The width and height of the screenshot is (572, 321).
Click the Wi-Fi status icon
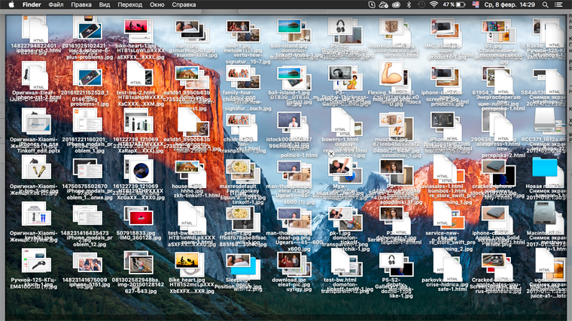[434, 5]
